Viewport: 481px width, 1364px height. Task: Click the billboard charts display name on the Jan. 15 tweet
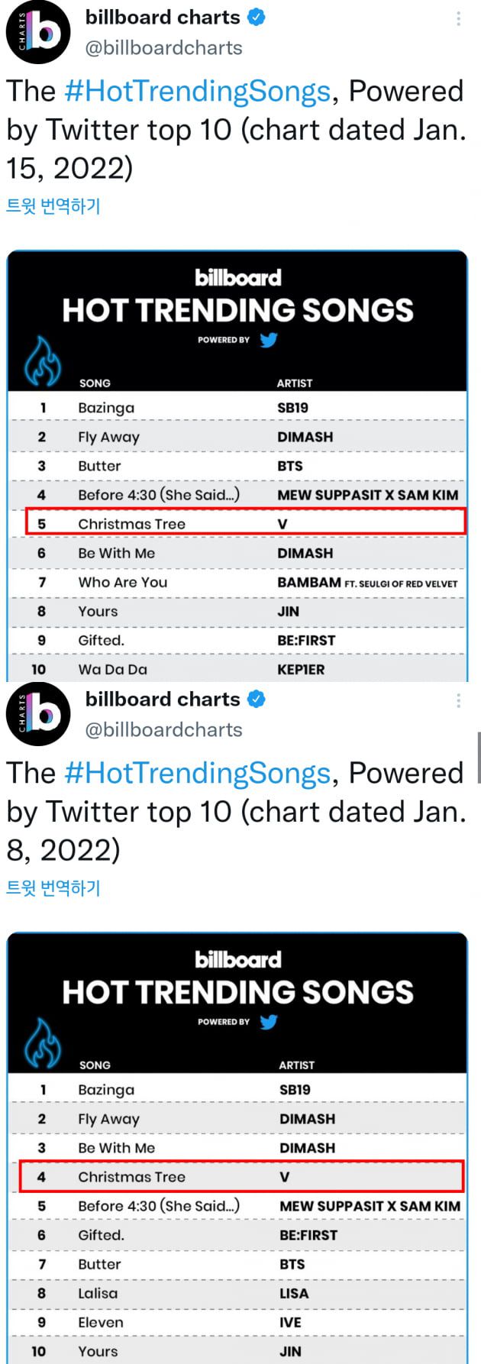(x=163, y=17)
